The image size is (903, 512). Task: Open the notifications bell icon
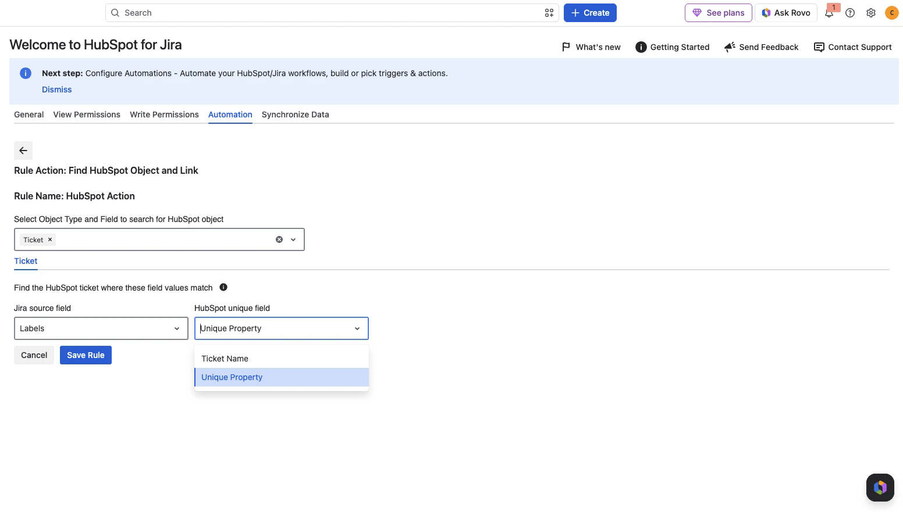pyautogui.click(x=829, y=13)
